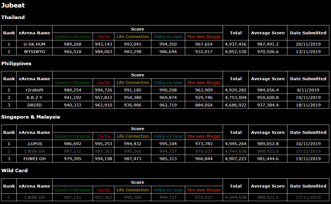Select the total score 4,937,456
The height and width of the screenshot is (204, 331).
click(236, 44)
